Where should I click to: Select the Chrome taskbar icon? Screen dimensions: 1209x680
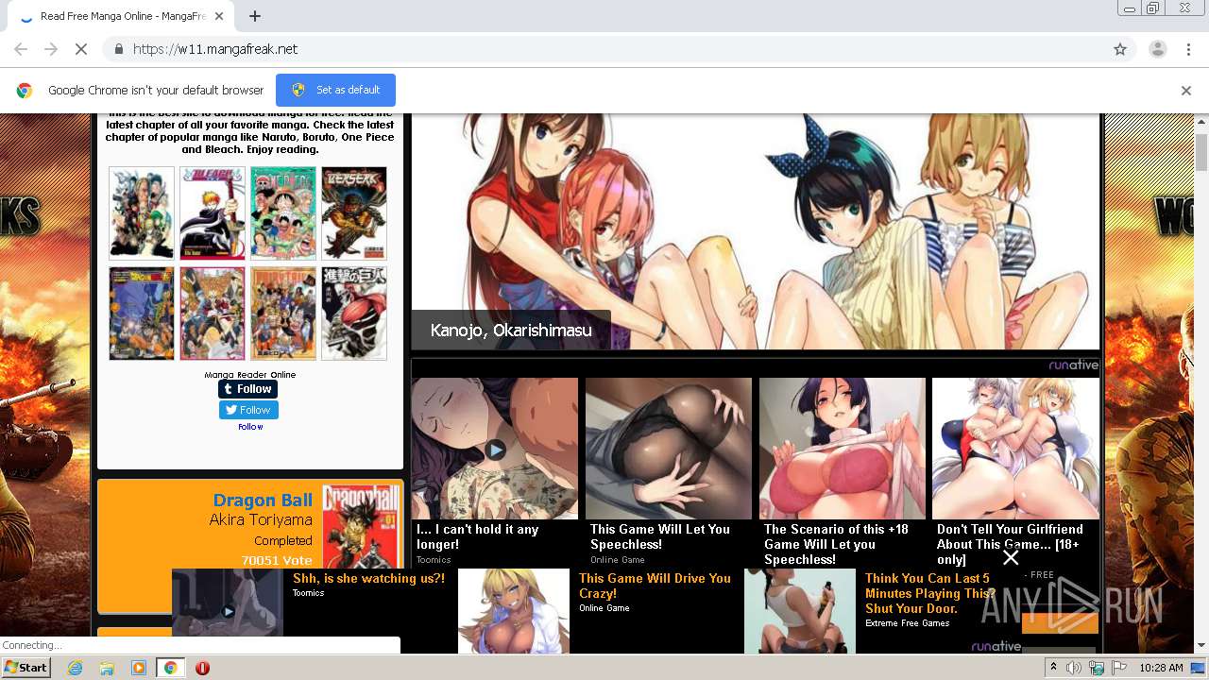(170, 668)
